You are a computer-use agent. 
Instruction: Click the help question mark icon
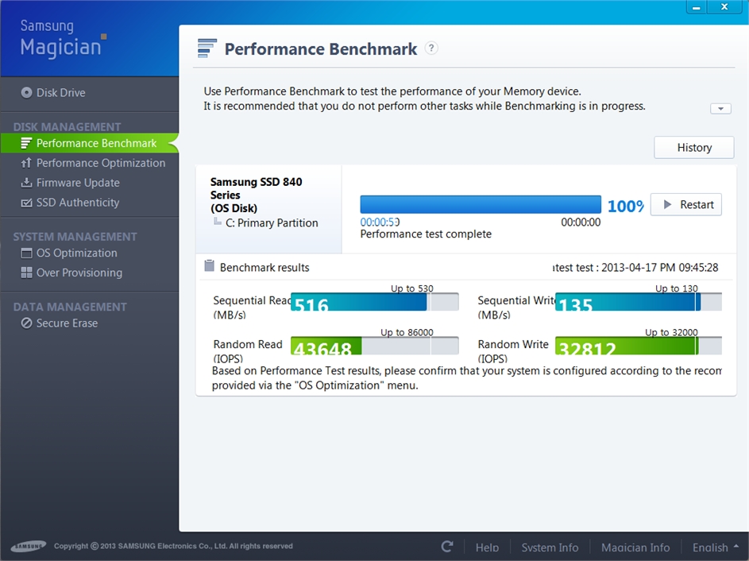(431, 48)
